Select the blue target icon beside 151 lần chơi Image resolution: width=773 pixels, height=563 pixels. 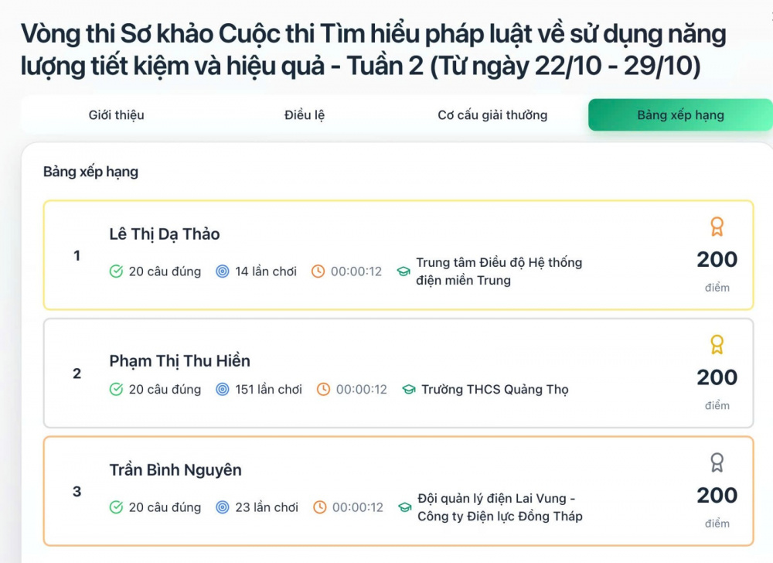(222, 390)
